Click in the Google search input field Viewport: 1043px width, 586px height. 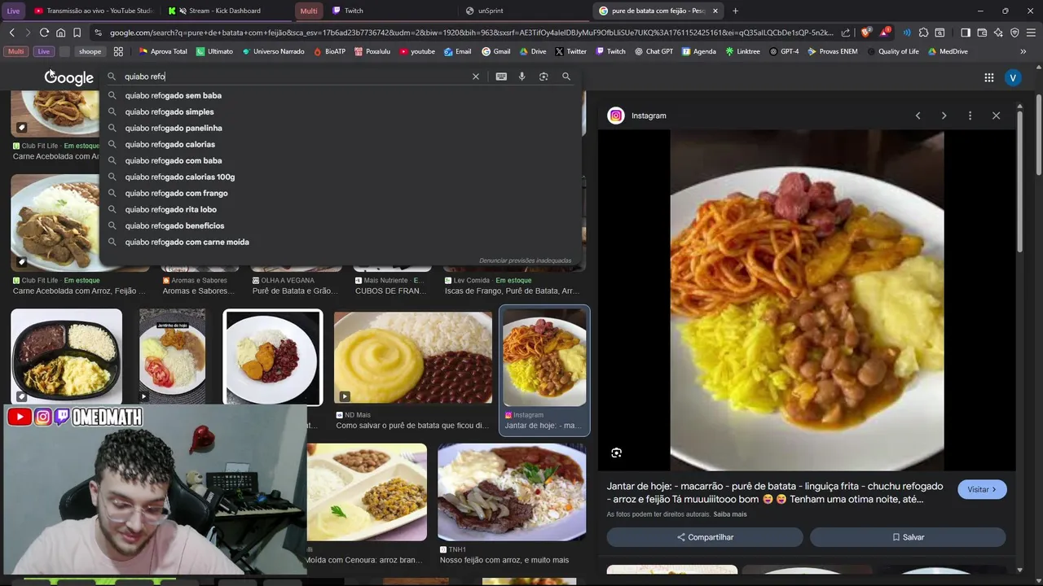(295, 77)
